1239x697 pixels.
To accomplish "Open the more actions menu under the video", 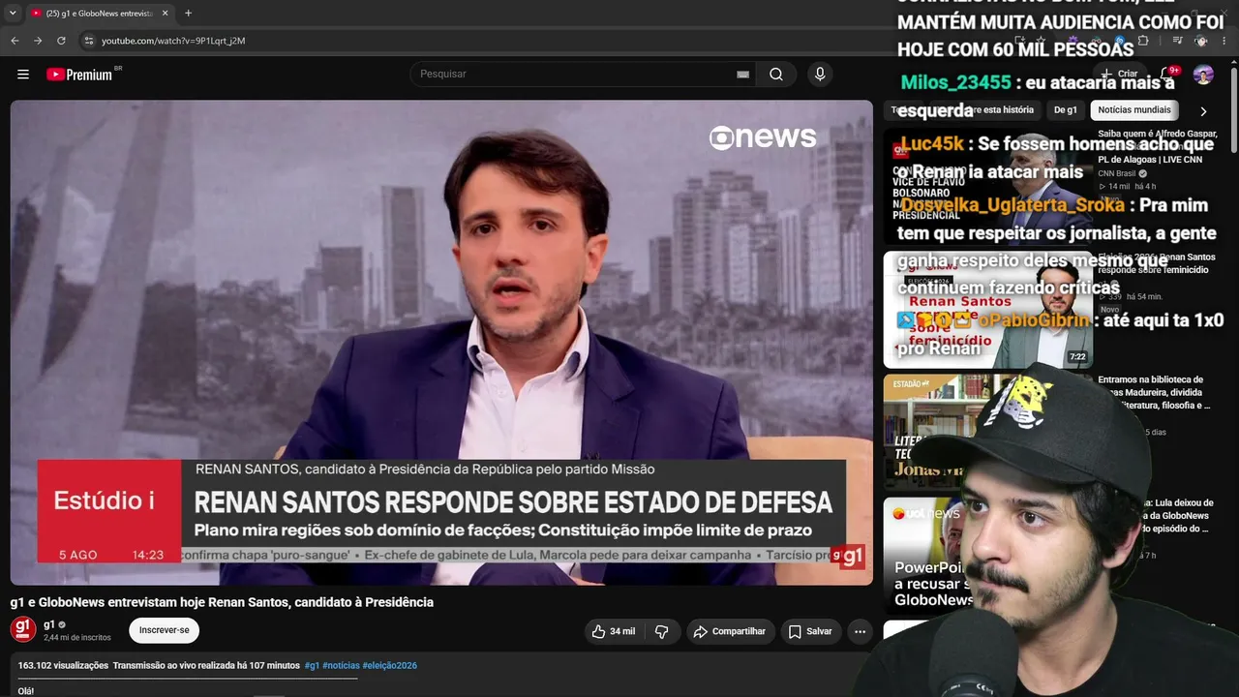I will pyautogui.click(x=860, y=631).
